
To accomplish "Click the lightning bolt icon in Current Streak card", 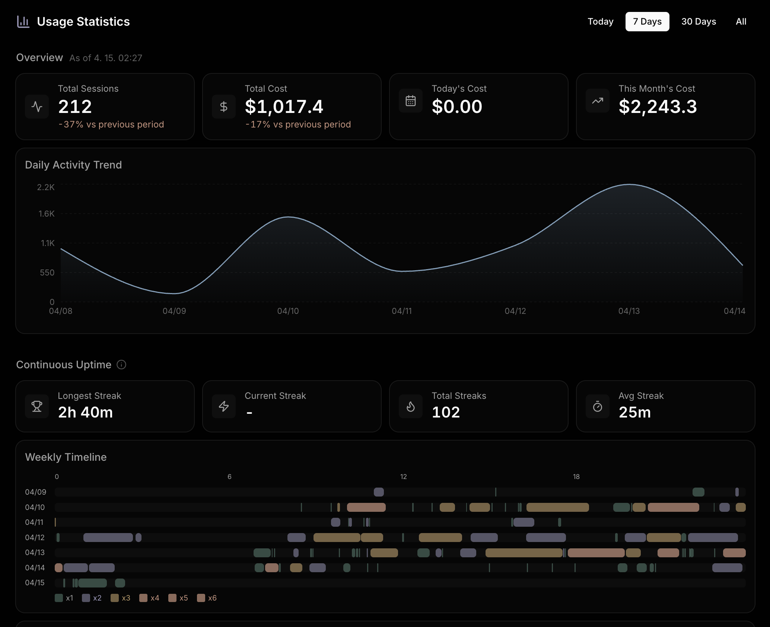I will [x=224, y=406].
